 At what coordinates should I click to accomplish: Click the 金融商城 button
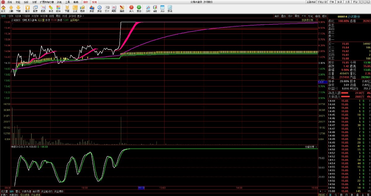[x=311, y=2]
